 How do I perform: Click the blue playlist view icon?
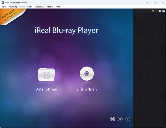click(x=164, y=11)
